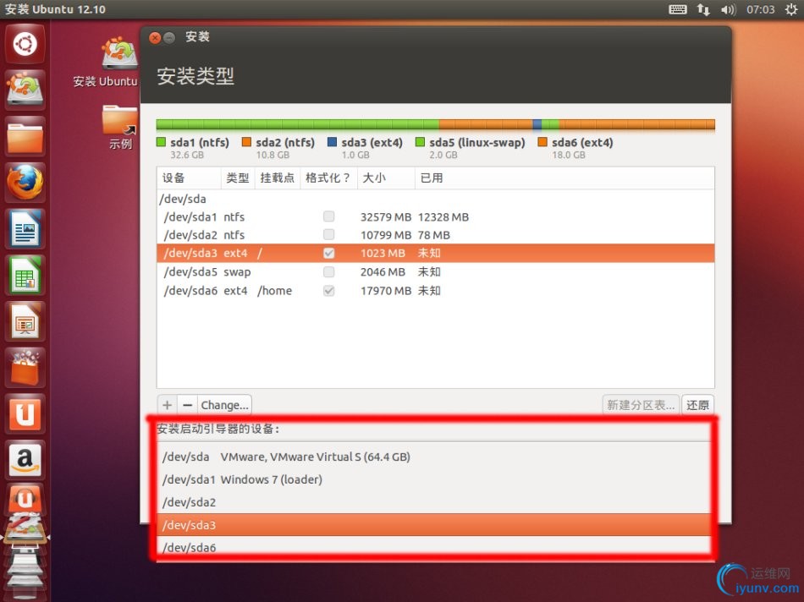This screenshot has width=804, height=602.
Task: Sort by the 已用 column header
Action: [564, 178]
